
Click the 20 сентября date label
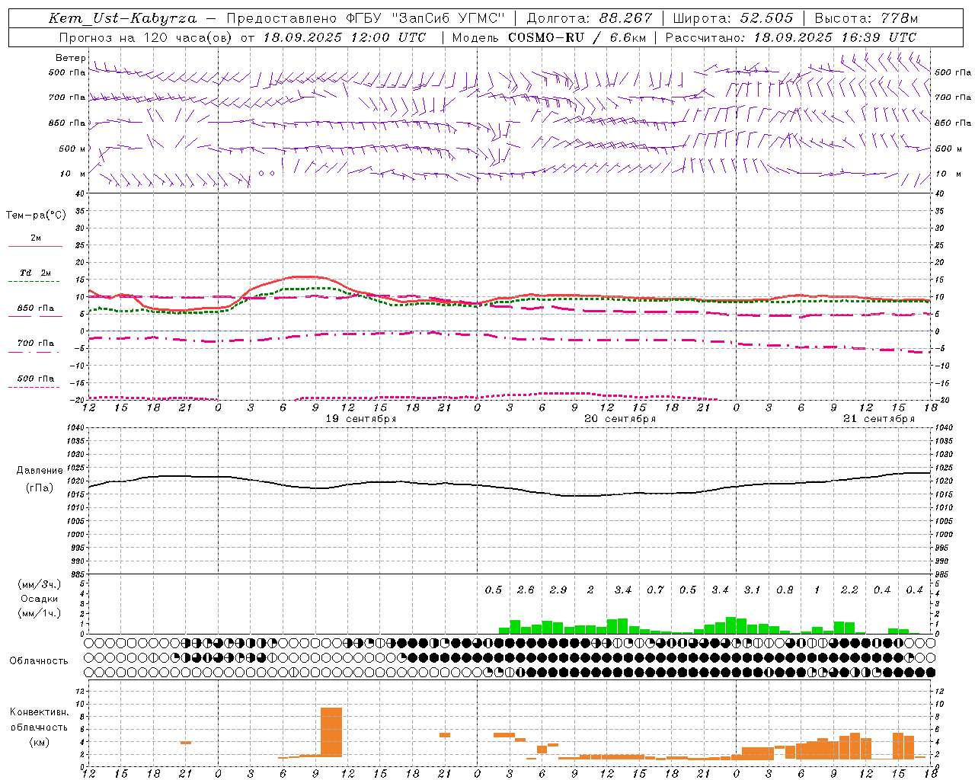(620, 419)
